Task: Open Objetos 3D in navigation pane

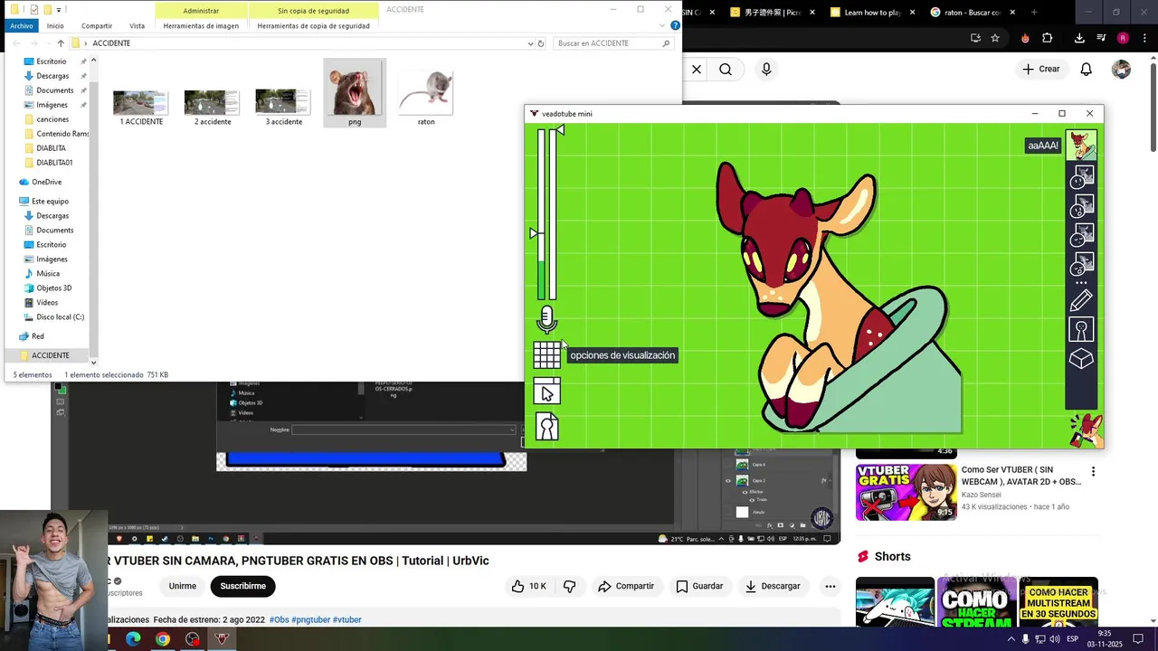Action: click(x=53, y=288)
